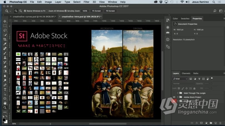This screenshot has width=225, height=126.
Task: Open the blend mode Normal dropdown
Action: [183, 84]
